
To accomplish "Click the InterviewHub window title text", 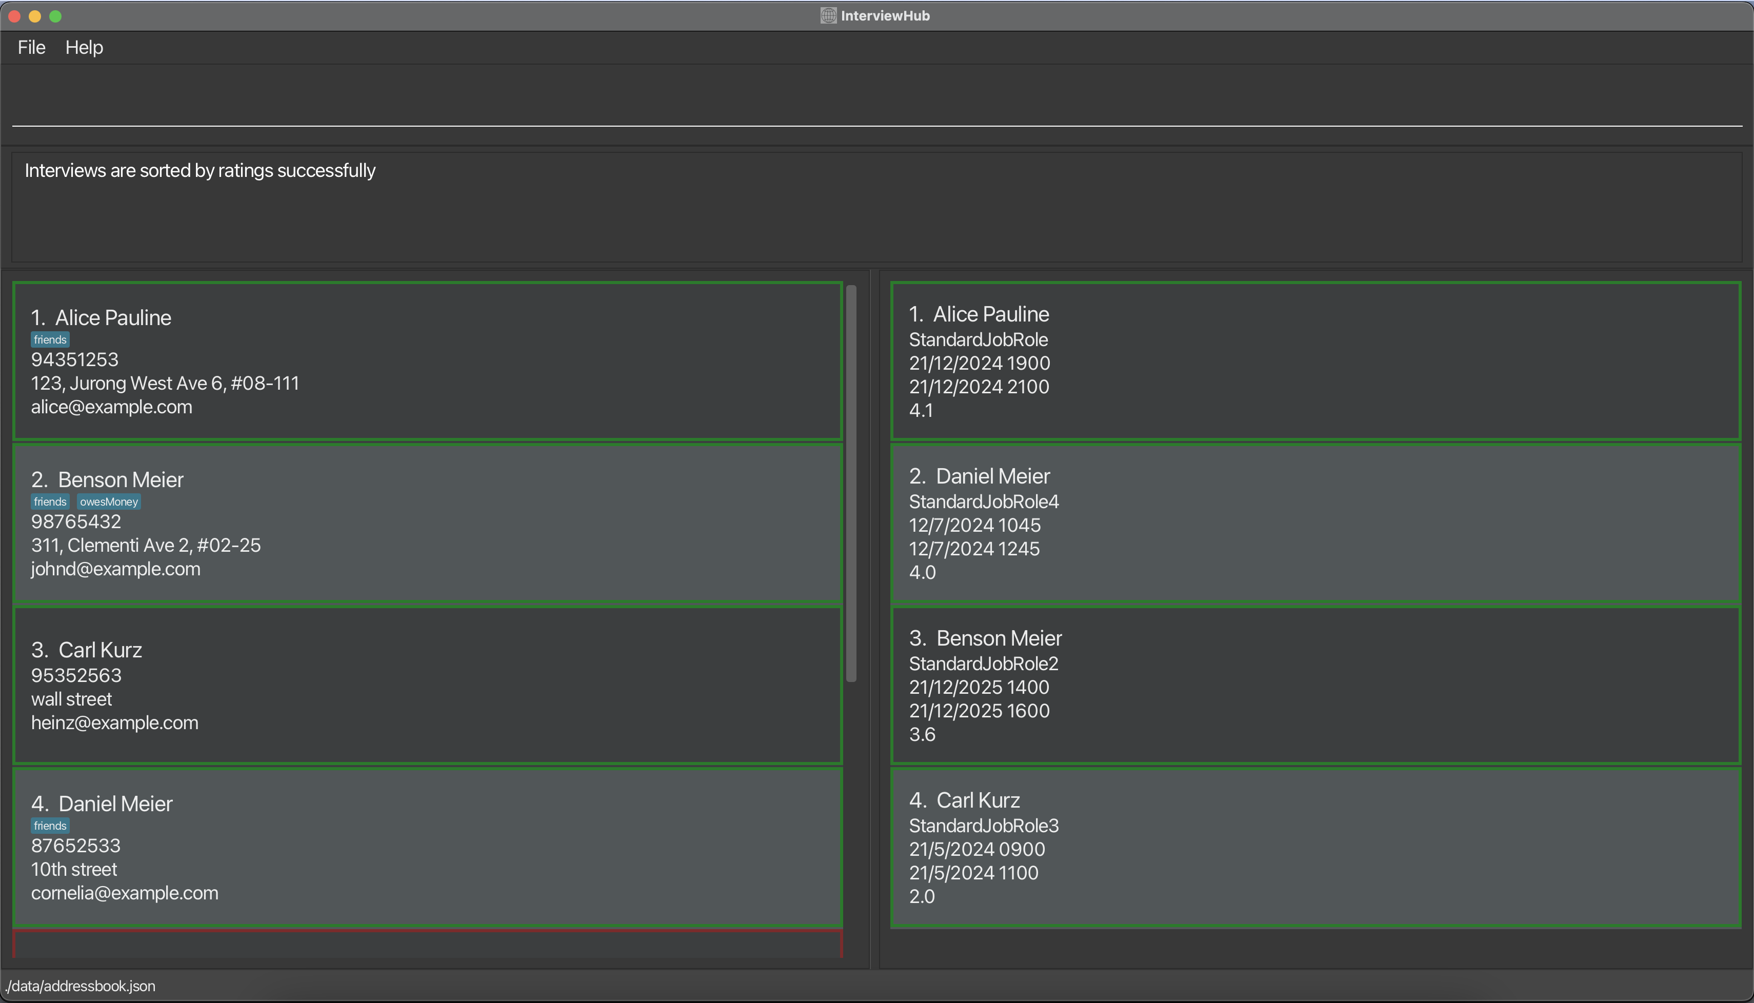I will coord(885,16).
